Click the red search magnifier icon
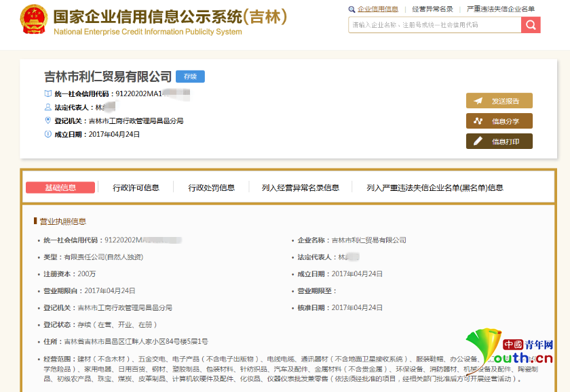570x392 pixels. pos(530,25)
